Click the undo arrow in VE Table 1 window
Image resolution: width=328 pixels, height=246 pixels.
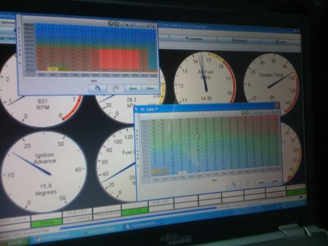(x=234, y=184)
